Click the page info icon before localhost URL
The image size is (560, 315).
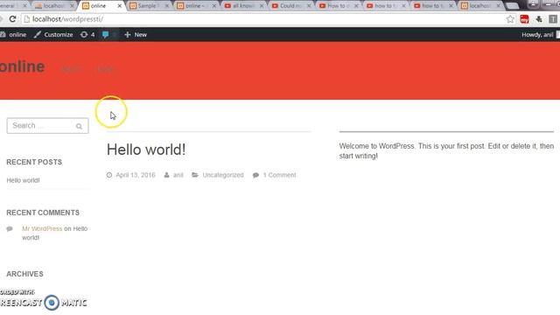[27, 19]
